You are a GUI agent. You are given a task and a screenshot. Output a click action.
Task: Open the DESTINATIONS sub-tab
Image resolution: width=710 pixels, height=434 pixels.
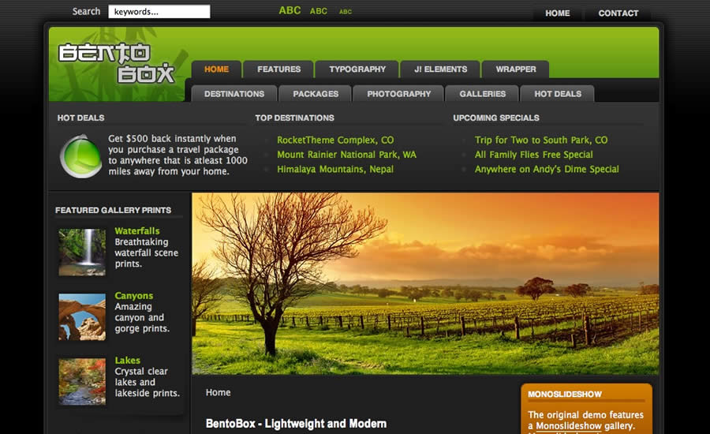click(234, 94)
